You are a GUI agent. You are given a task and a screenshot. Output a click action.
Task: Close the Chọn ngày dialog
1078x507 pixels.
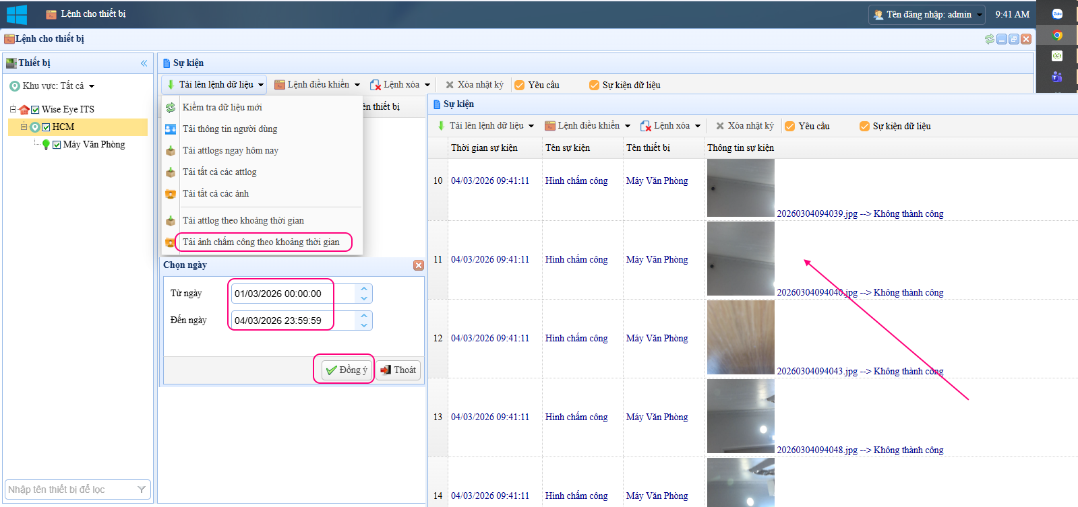pyautogui.click(x=419, y=265)
